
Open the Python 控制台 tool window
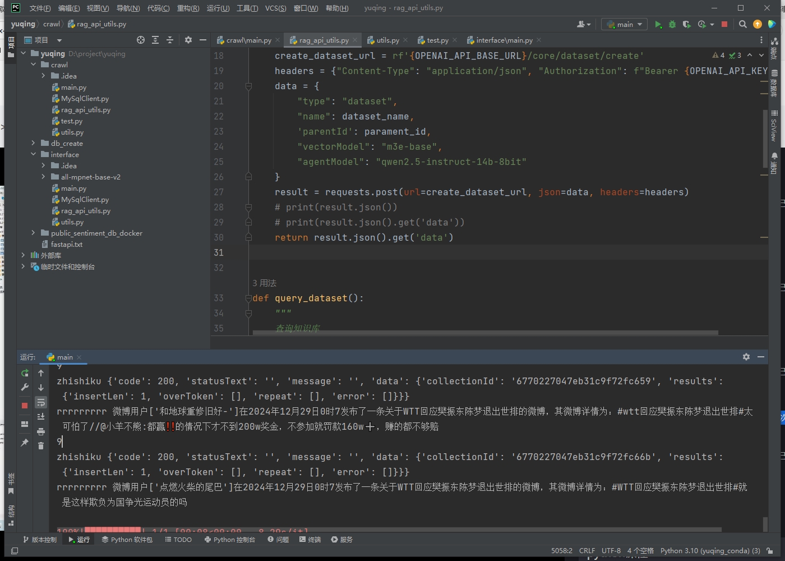coord(230,539)
